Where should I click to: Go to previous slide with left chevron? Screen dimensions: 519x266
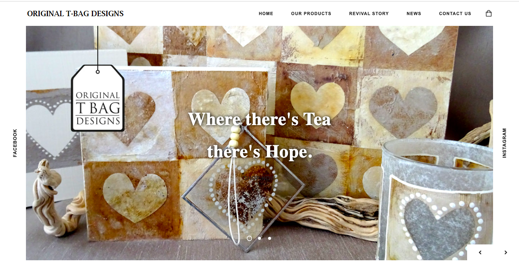pos(480,252)
